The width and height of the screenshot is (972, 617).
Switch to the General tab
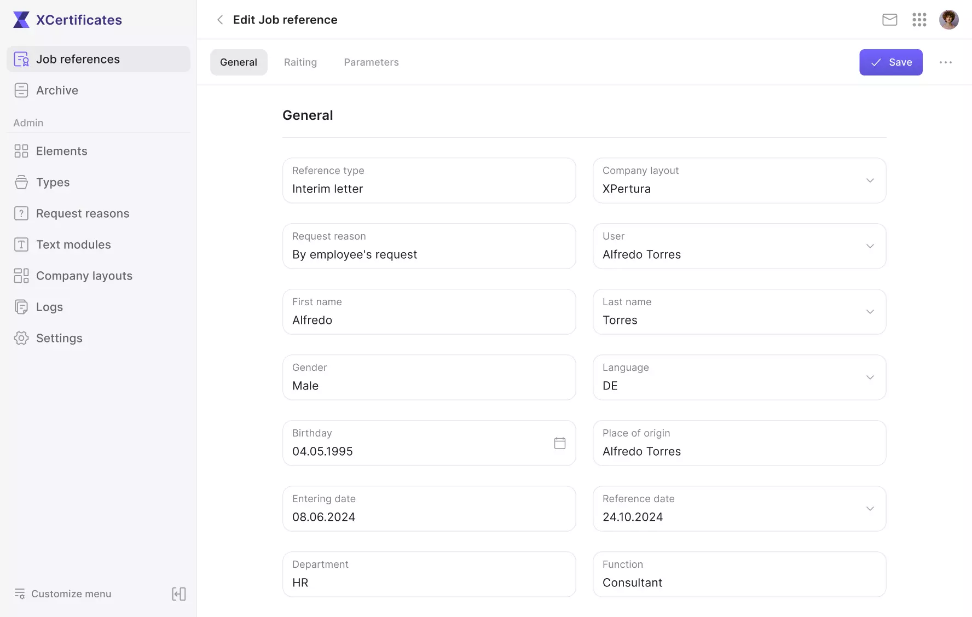coord(239,62)
